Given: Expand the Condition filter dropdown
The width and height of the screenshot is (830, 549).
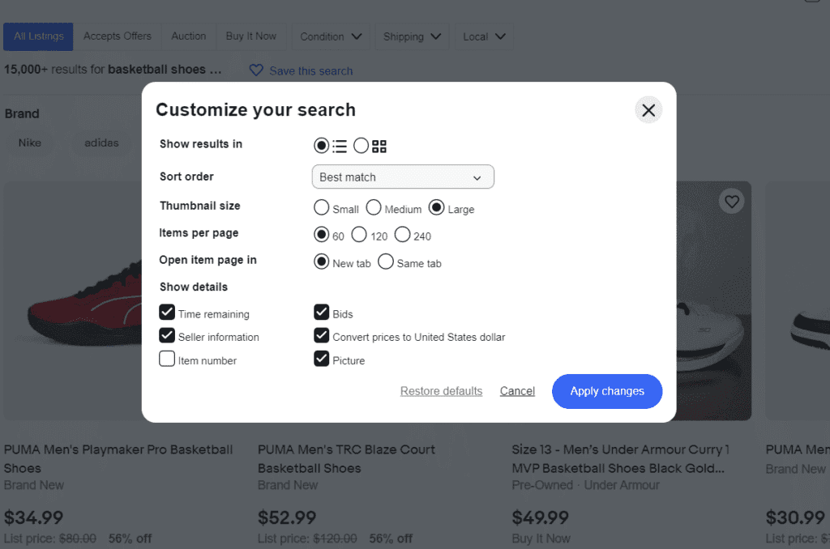Looking at the screenshot, I should pos(331,36).
